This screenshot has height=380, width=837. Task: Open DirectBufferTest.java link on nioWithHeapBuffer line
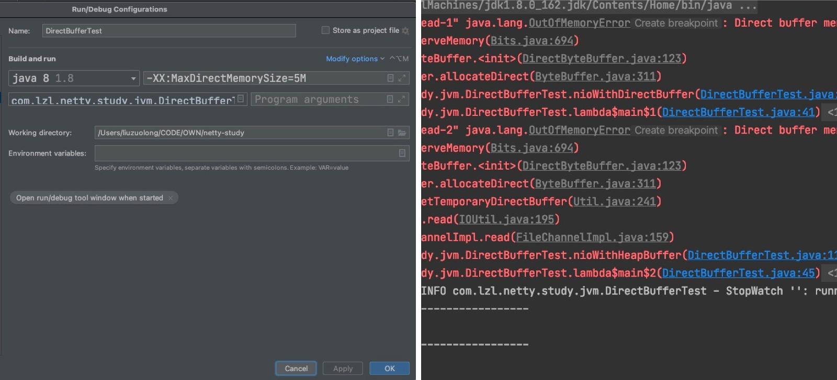(762, 255)
